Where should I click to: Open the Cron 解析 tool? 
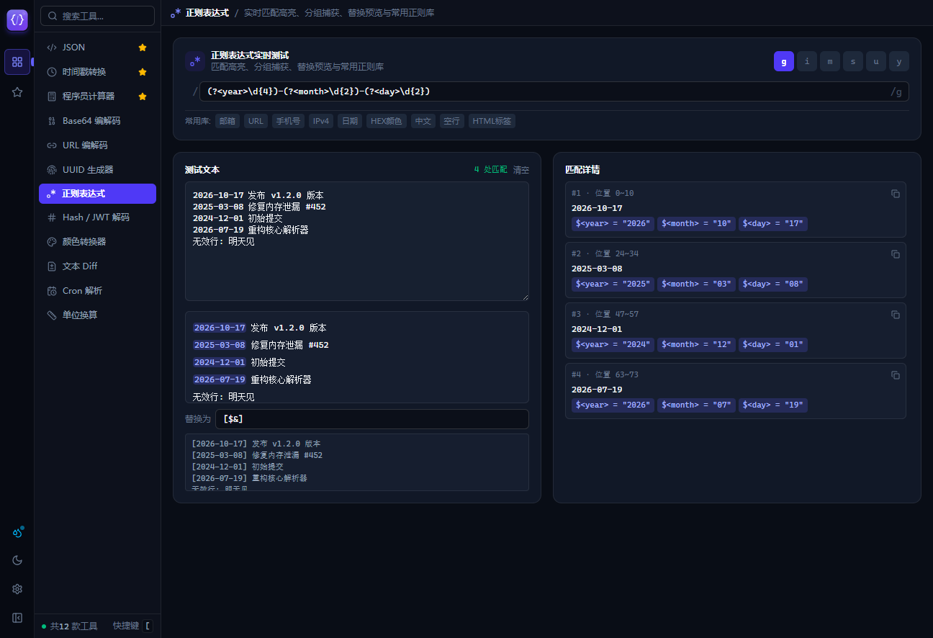coord(97,291)
